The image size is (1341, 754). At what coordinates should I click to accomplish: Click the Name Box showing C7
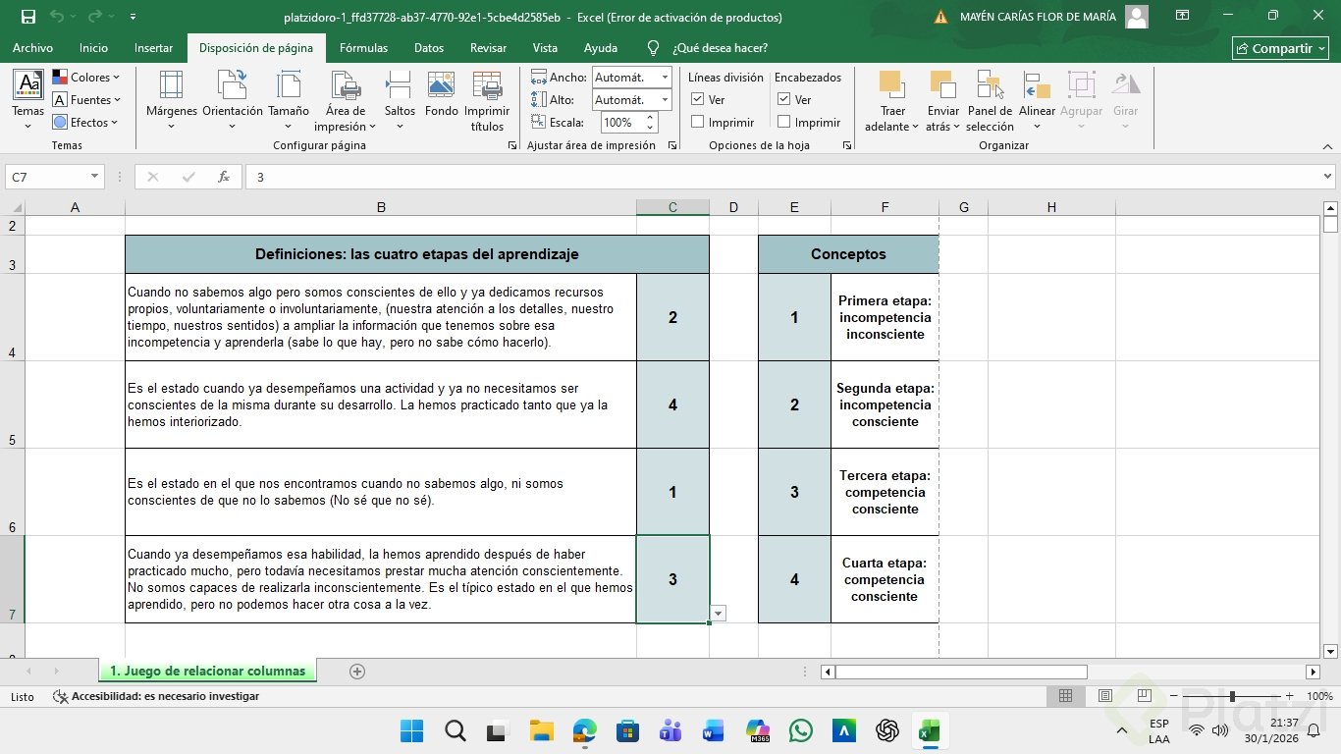47,177
